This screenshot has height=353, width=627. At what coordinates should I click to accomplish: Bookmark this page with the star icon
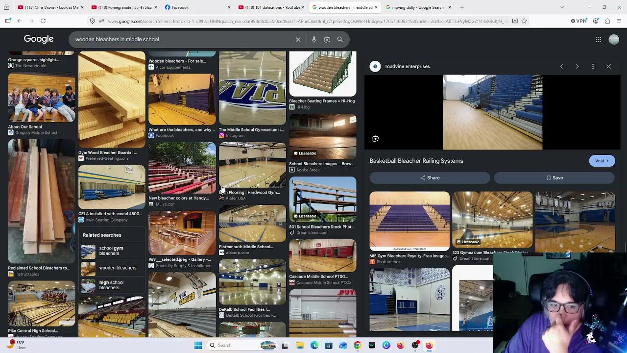524,21
